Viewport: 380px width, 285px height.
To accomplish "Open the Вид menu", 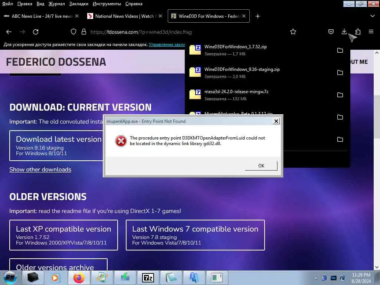I will [40, 4].
